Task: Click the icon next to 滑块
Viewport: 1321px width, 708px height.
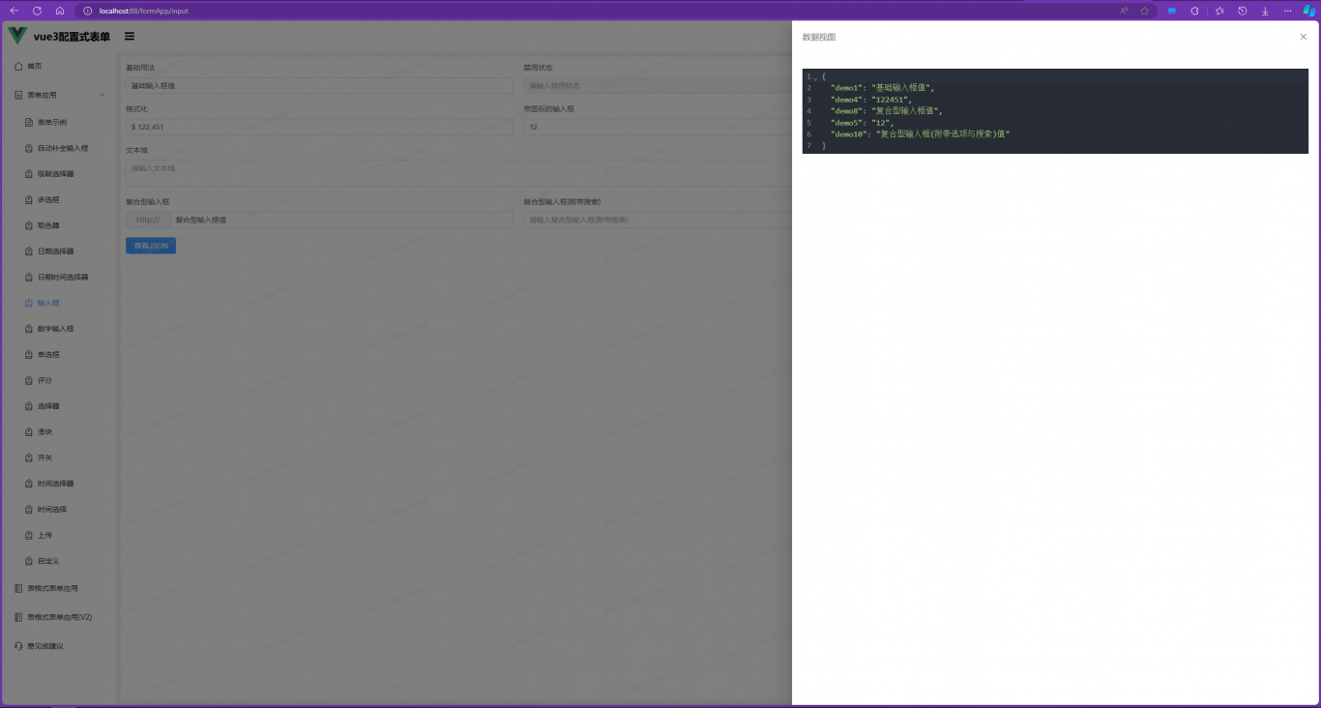Action: (x=29, y=431)
